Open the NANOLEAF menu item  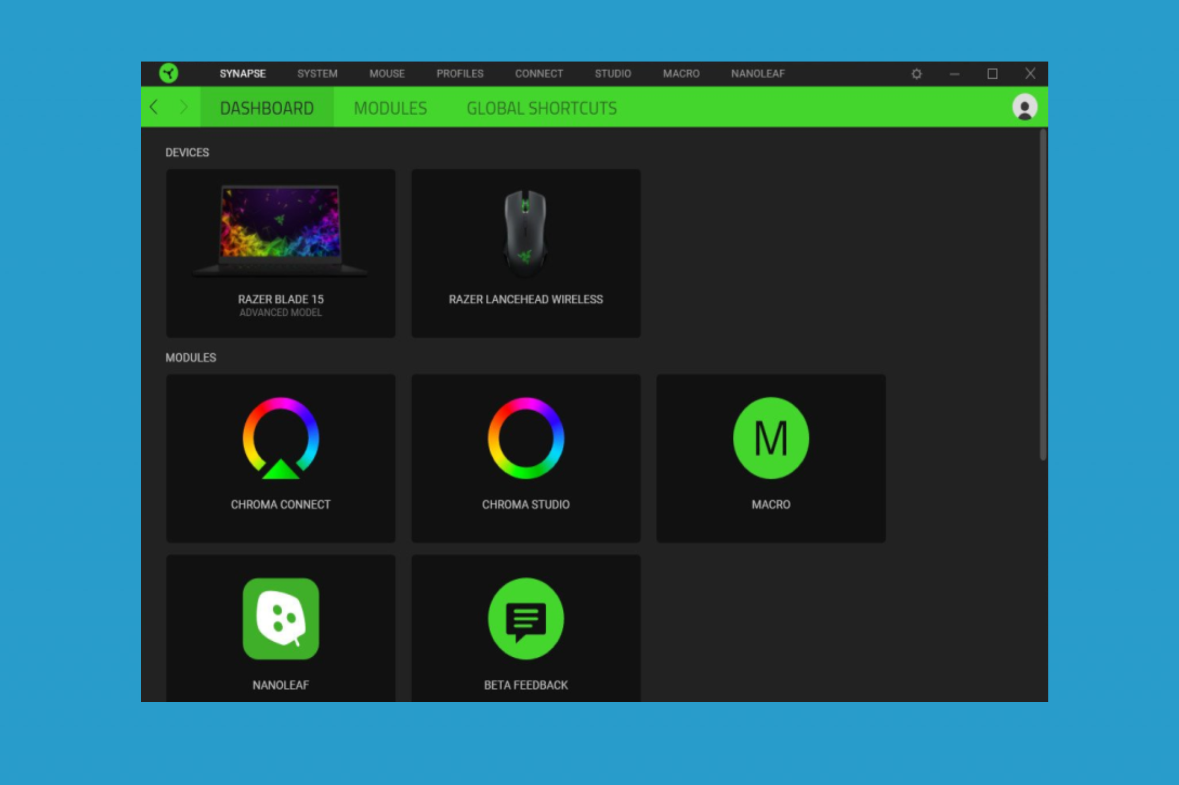[757, 74]
